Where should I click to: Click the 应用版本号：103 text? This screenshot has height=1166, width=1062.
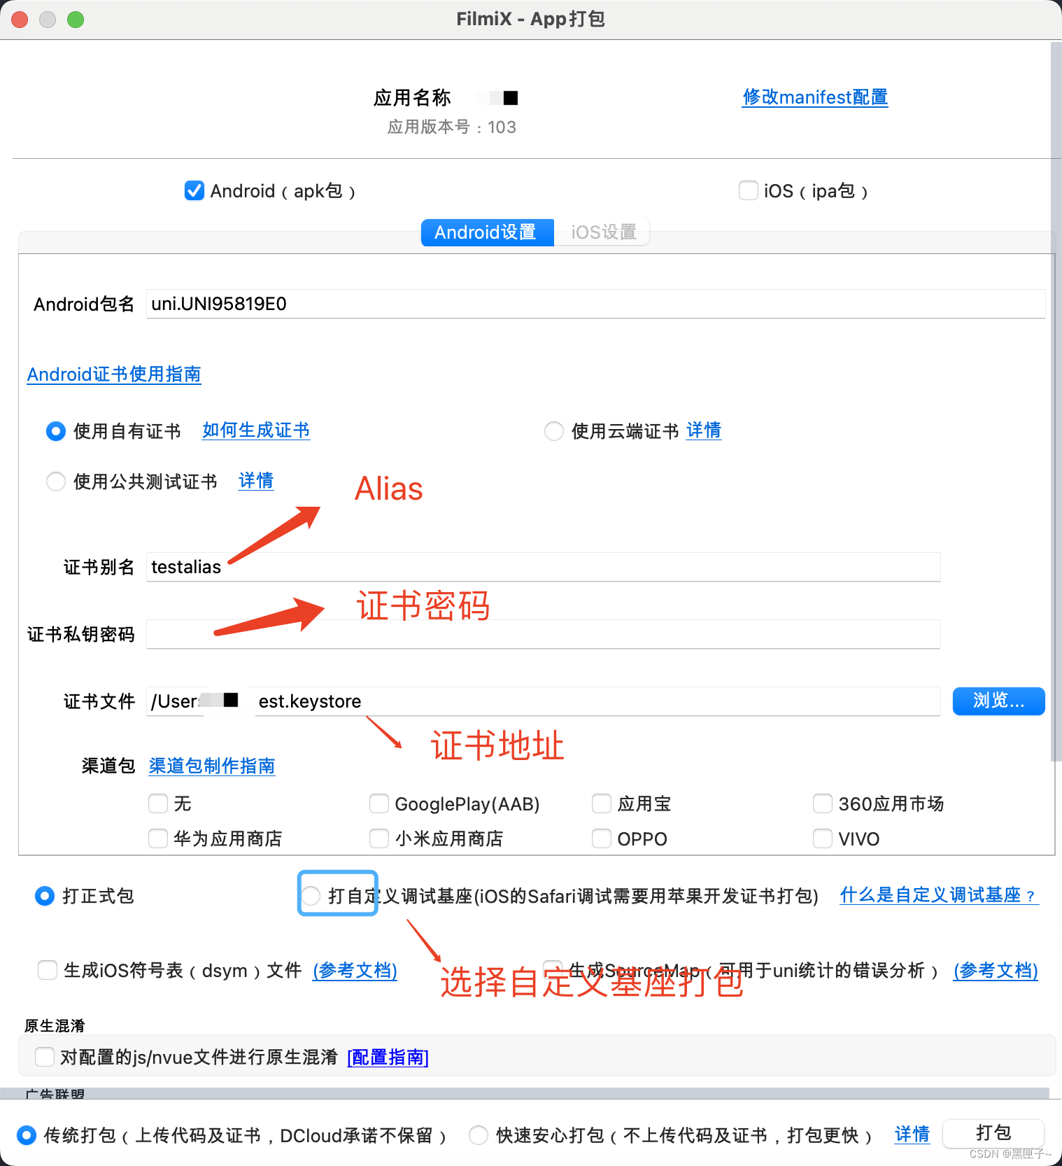[452, 127]
